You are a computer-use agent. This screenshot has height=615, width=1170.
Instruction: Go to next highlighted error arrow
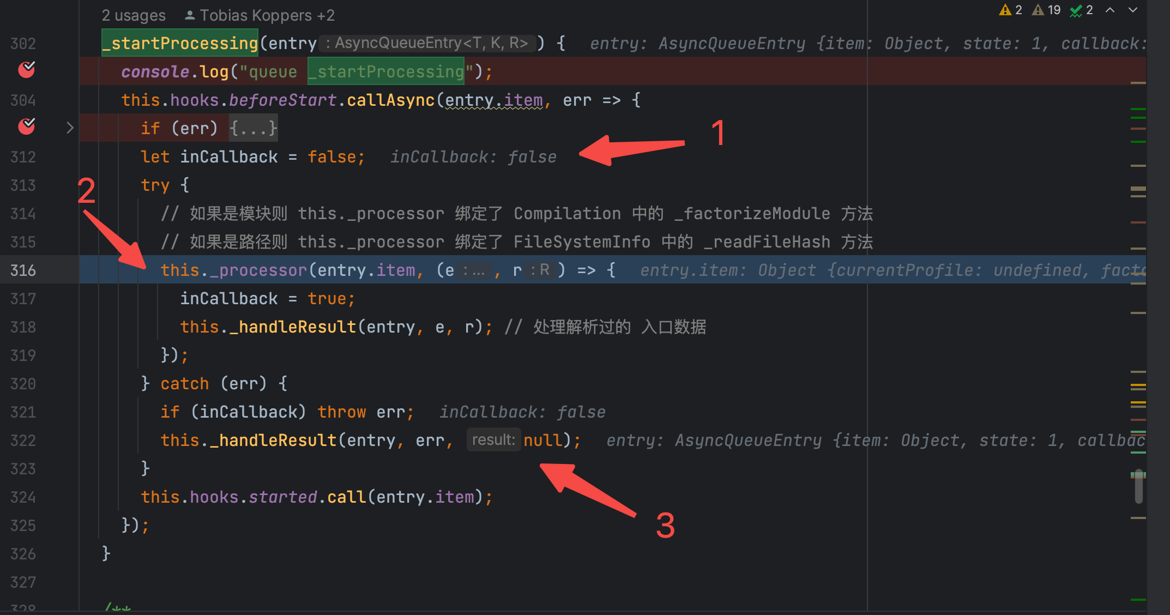click(1133, 10)
